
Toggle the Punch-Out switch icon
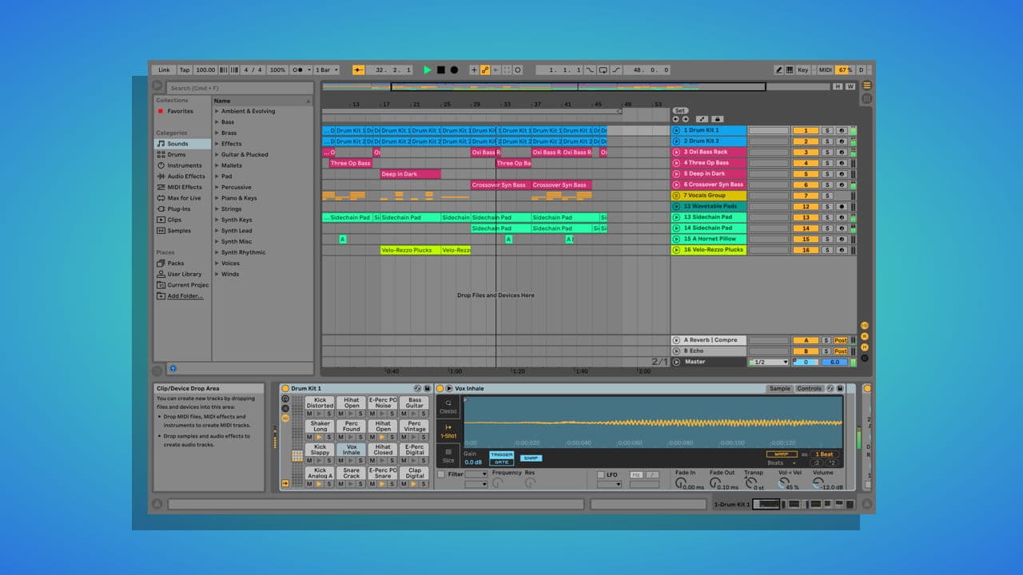click(615, 70)
